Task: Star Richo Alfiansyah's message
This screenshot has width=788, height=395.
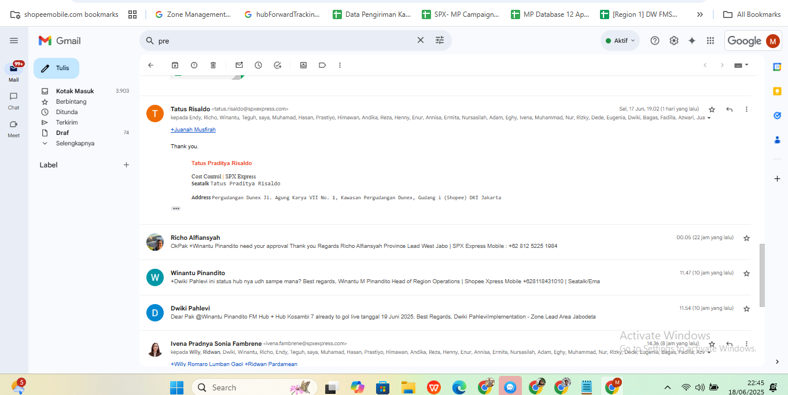Action: click(x=746, y=238)
